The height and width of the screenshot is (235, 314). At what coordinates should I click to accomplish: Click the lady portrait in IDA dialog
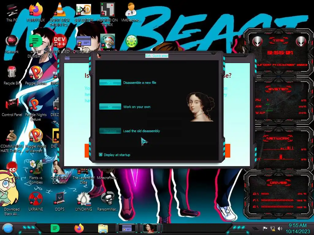click(x=201, y=107)
